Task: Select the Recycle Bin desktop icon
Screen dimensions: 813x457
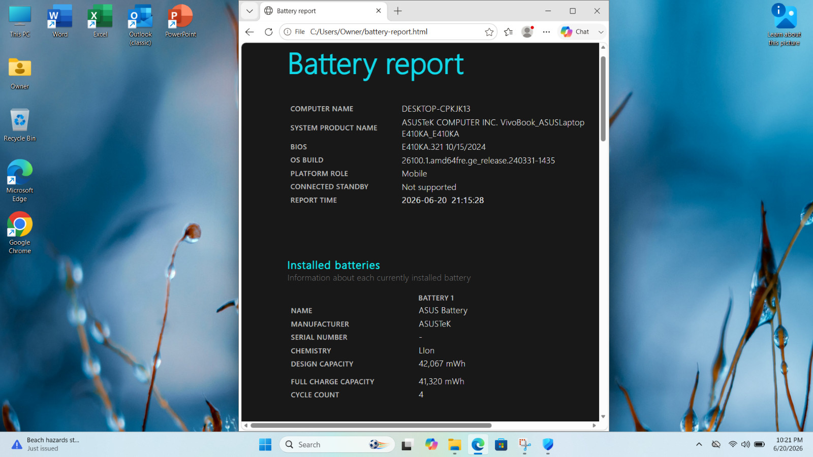Action: (20, 125)
